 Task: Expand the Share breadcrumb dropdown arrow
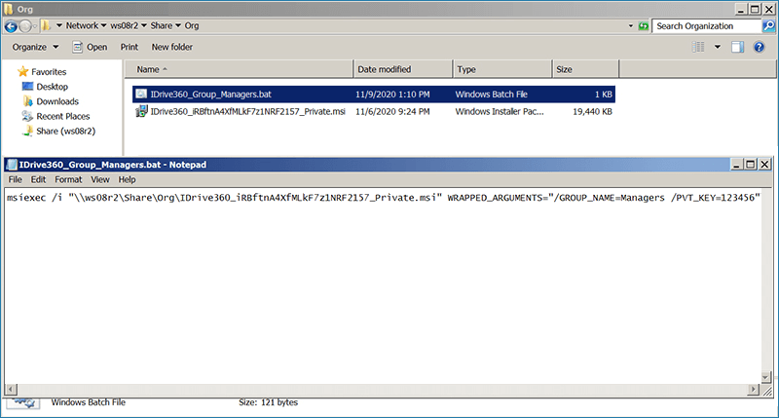pos(178,26)
